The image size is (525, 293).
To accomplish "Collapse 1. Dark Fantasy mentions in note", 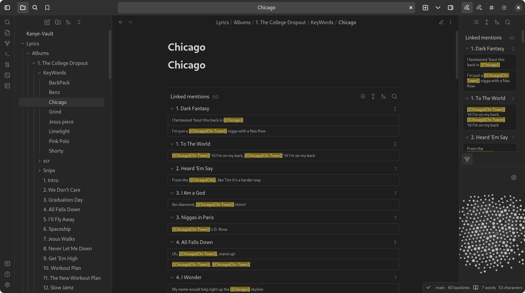I will coord(172,109).
